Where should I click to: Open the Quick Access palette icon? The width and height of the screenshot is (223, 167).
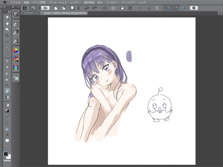(x=16, y=14)
